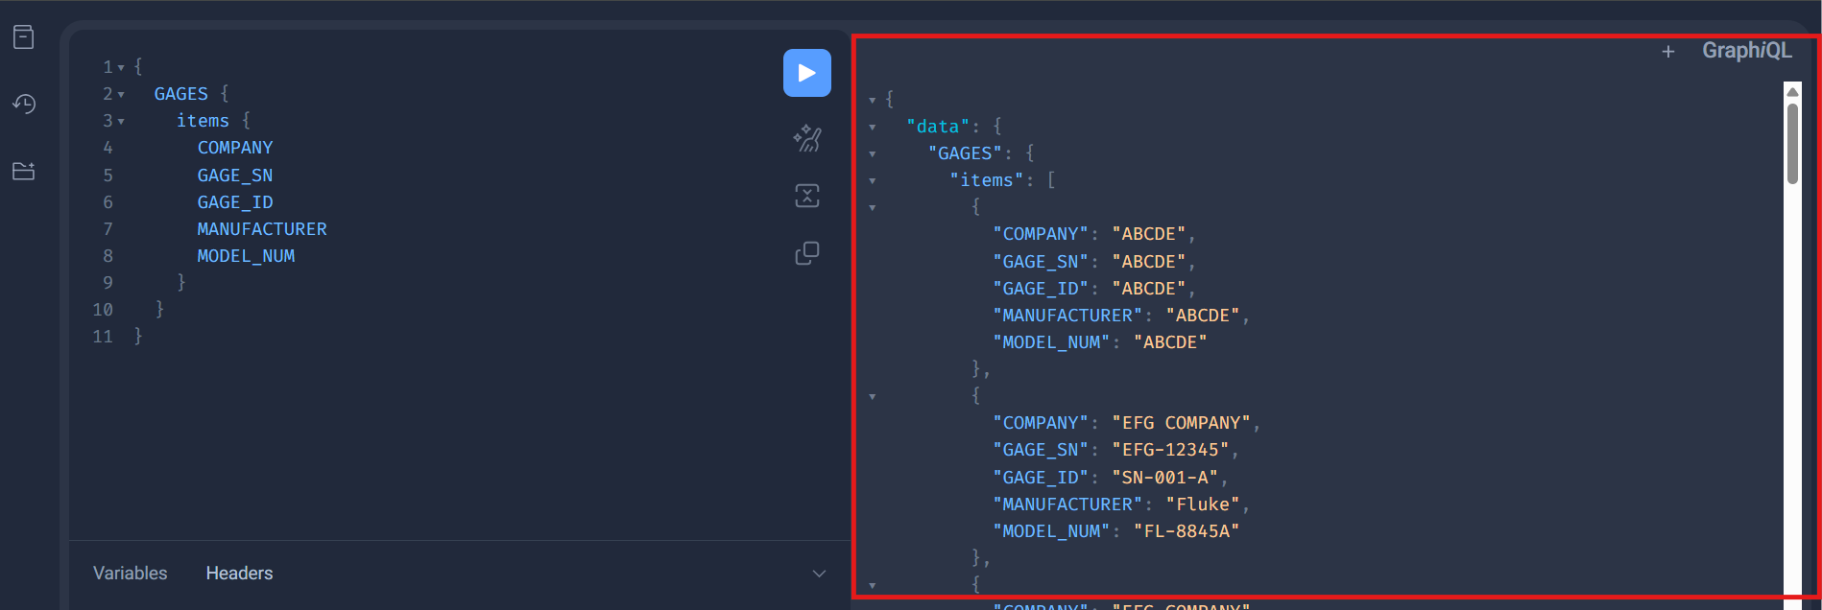Fold the root brace in the response
Image resolution: width=1822 pixels, height=610 pixels.
pos(872,100)
